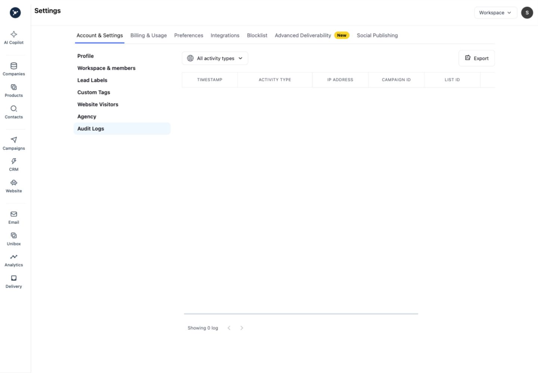Click the horizontal scrollbar under the table
Viewport: 538px width, 373px height.
click(301, 314)
